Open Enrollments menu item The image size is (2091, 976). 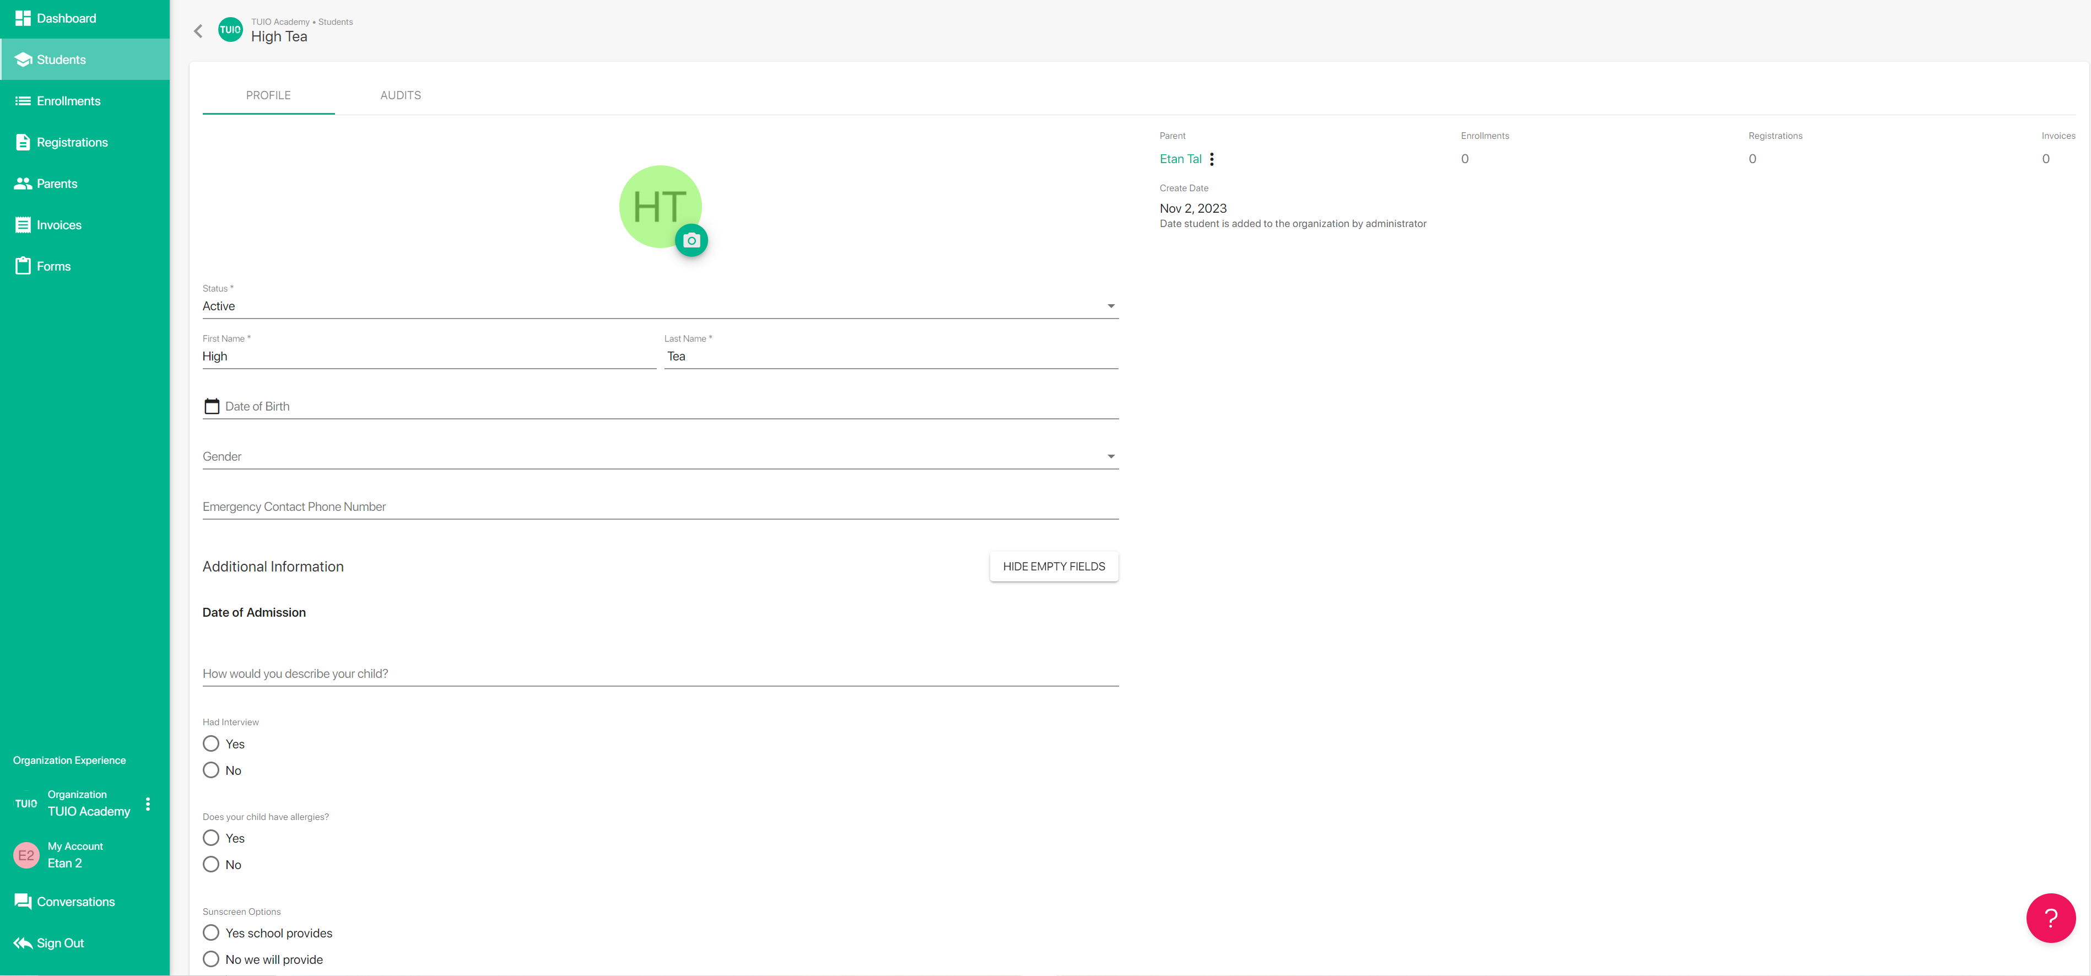(x=84, y=101)
